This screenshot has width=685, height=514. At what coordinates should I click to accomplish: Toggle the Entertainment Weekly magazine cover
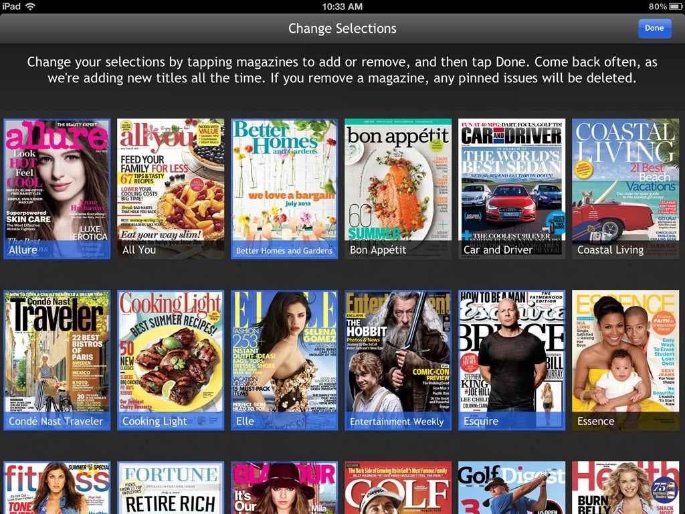(x=398, y=360)
